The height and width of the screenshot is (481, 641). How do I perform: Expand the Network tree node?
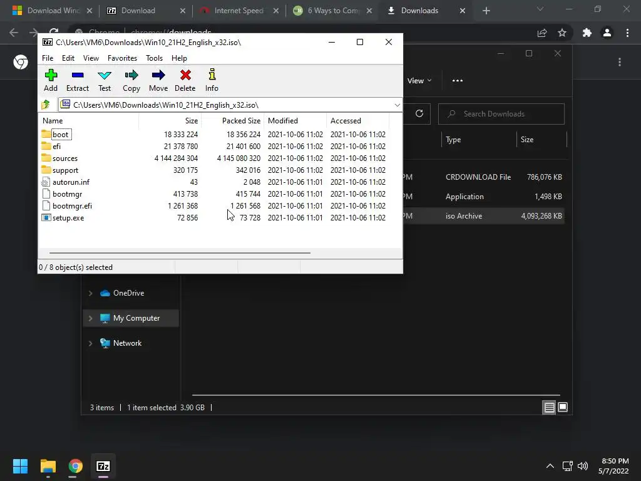pyautogui.click(x=90, y=343)
